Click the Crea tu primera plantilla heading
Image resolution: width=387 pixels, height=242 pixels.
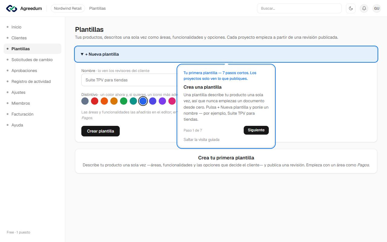coord(226,158)
